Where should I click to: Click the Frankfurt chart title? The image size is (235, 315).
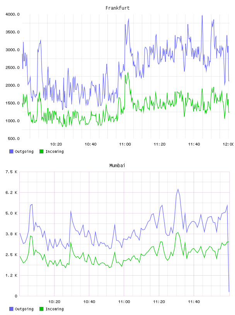pyautogui.click(x=117, y=8)
